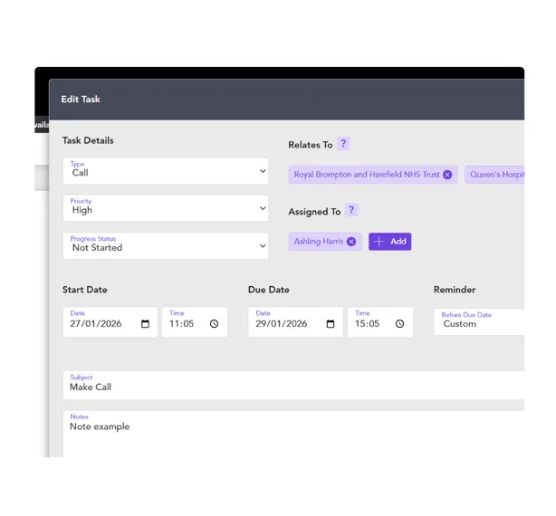Click the Notes area with Note example
This screenshot has height=516, width=556.
[x=293, y=435]
